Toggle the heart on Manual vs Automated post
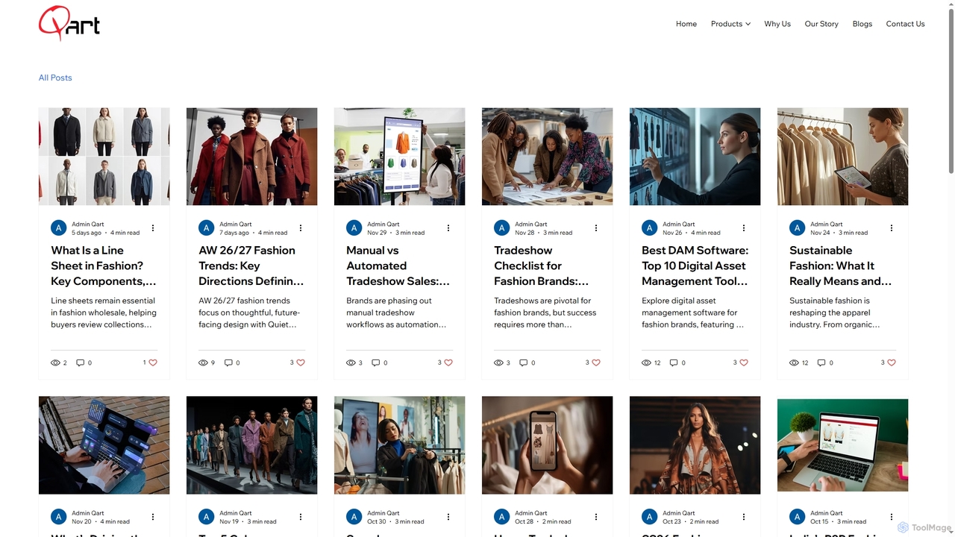 (448, 362)
